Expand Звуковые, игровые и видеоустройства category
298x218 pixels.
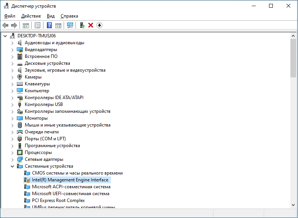tap(12, 71)
